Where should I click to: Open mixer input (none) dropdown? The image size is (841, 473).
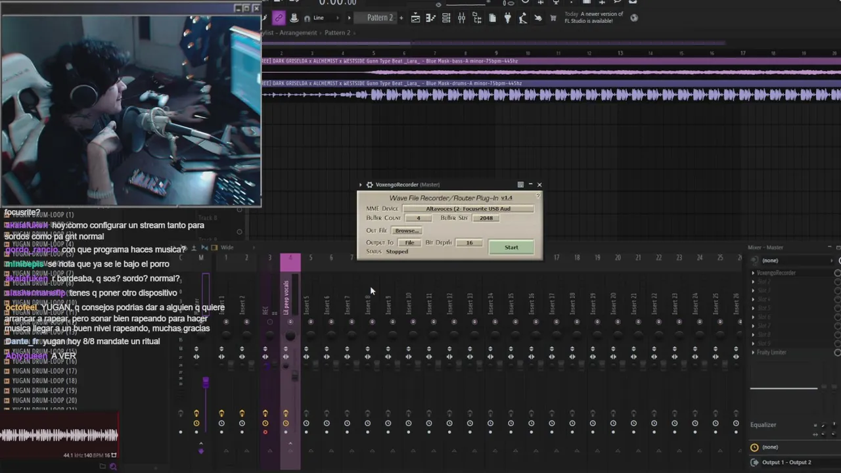795,261
